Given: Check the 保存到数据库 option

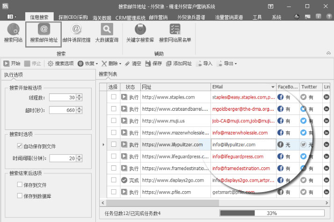Looking at the screenshot, I should pyautogui.click(x=19, y=194).
